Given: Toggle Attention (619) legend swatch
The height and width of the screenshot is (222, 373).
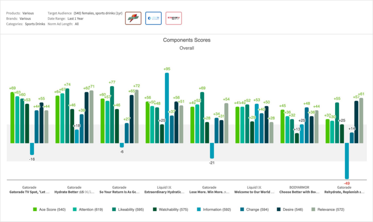Looking at the screenshot, I should pos(75,209).
